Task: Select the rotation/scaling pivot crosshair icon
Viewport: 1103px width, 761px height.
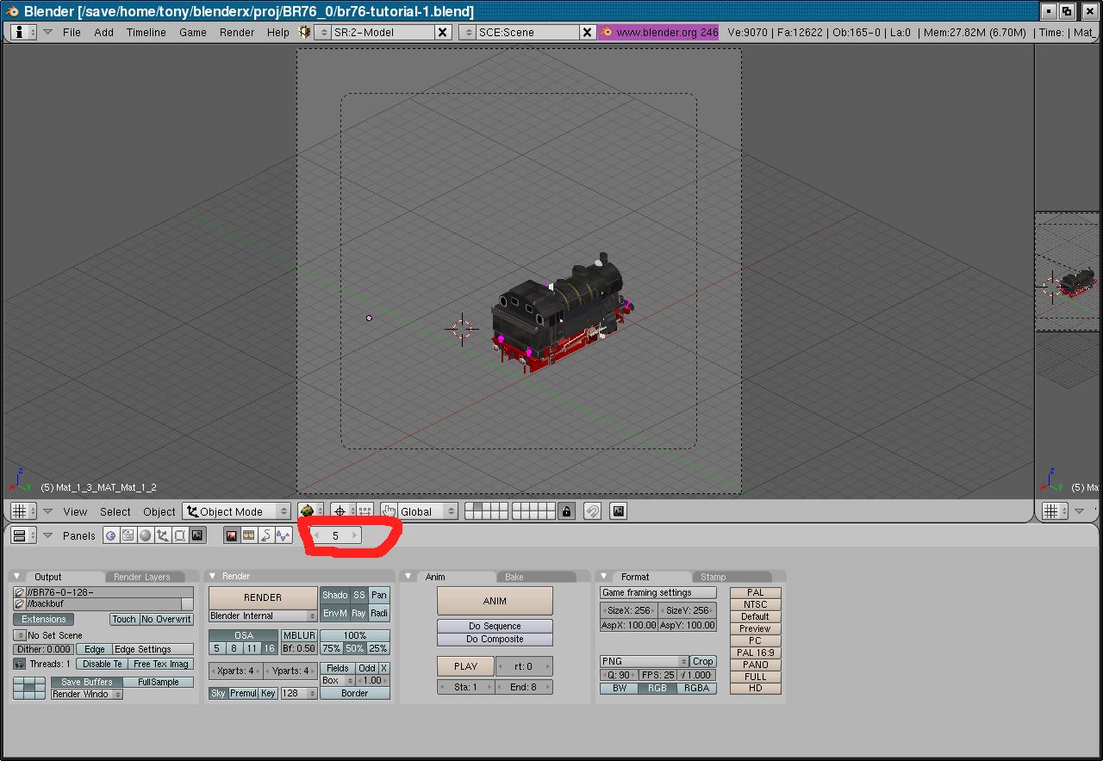Action: (x=340, y=511)
